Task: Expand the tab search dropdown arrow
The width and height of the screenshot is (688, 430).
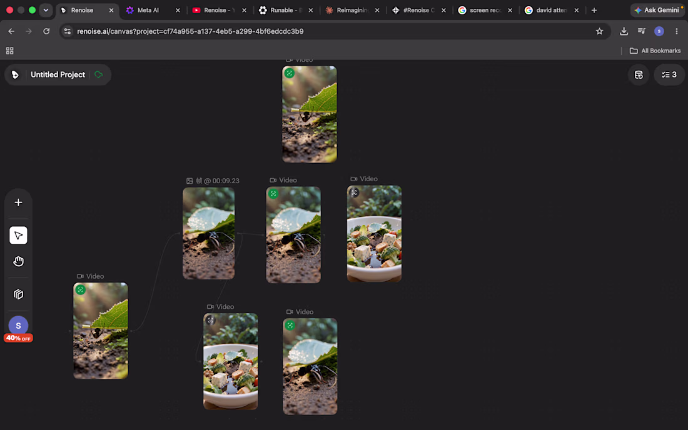Action: [46, 10]
